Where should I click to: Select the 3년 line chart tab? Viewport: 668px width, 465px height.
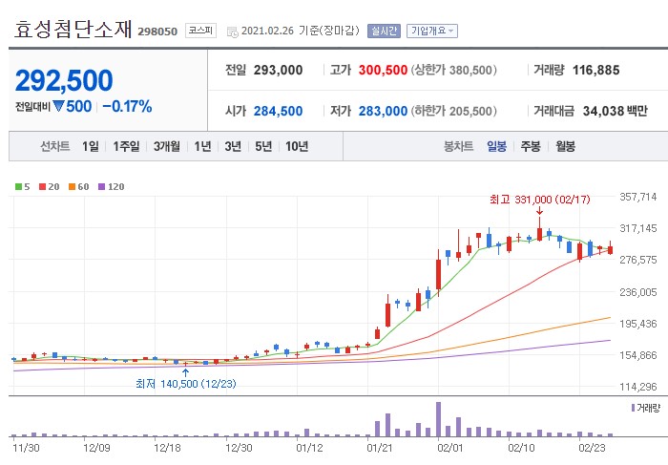coord(233,147)
